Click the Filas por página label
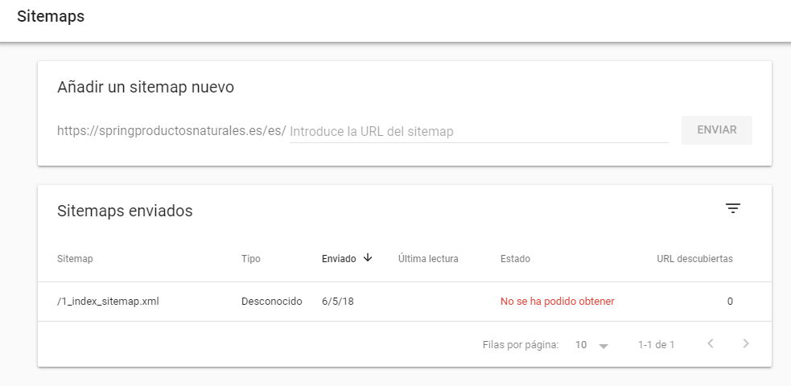 [x=521, y=345]
